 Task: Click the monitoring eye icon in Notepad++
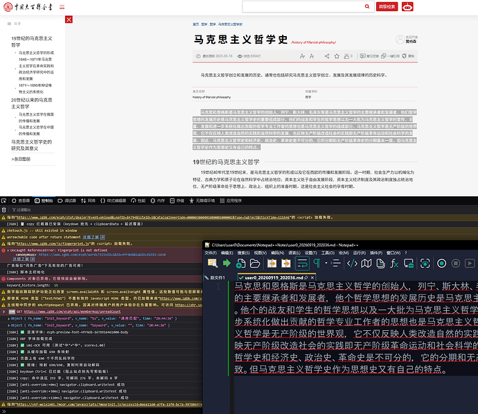pyautogui.click(x=425, y=263)
